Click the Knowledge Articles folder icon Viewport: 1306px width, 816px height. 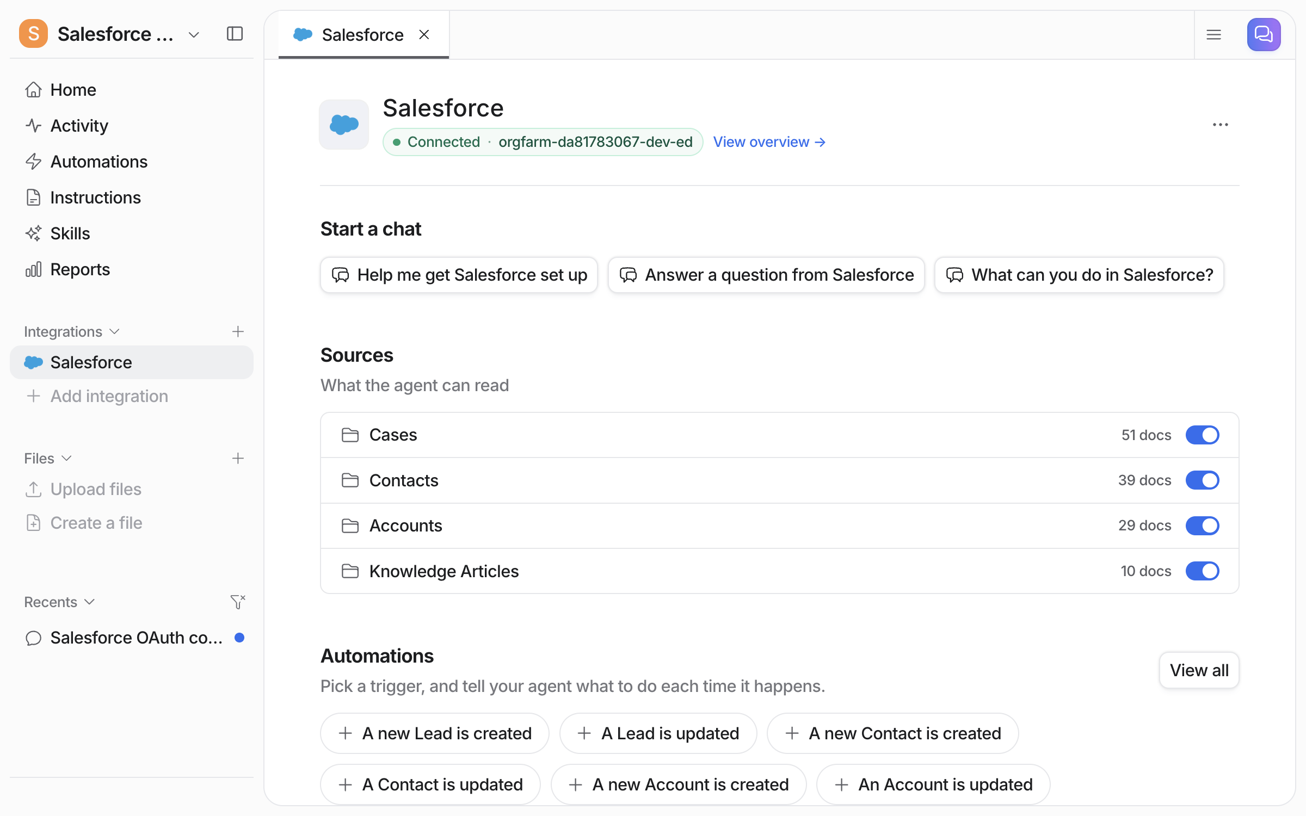pos(350,571)
